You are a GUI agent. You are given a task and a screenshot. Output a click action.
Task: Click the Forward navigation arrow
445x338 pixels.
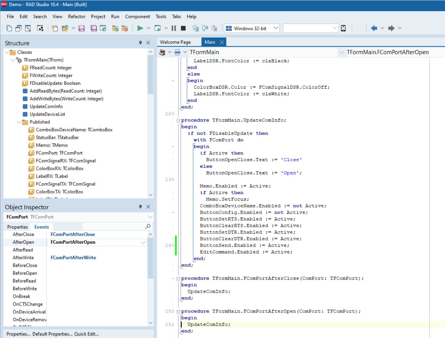coord(391,28)
